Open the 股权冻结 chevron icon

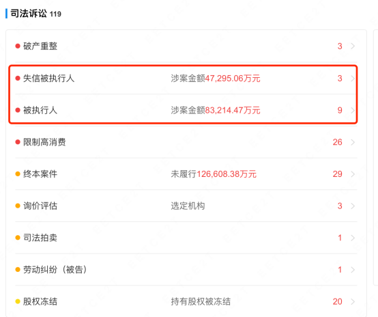353,301
